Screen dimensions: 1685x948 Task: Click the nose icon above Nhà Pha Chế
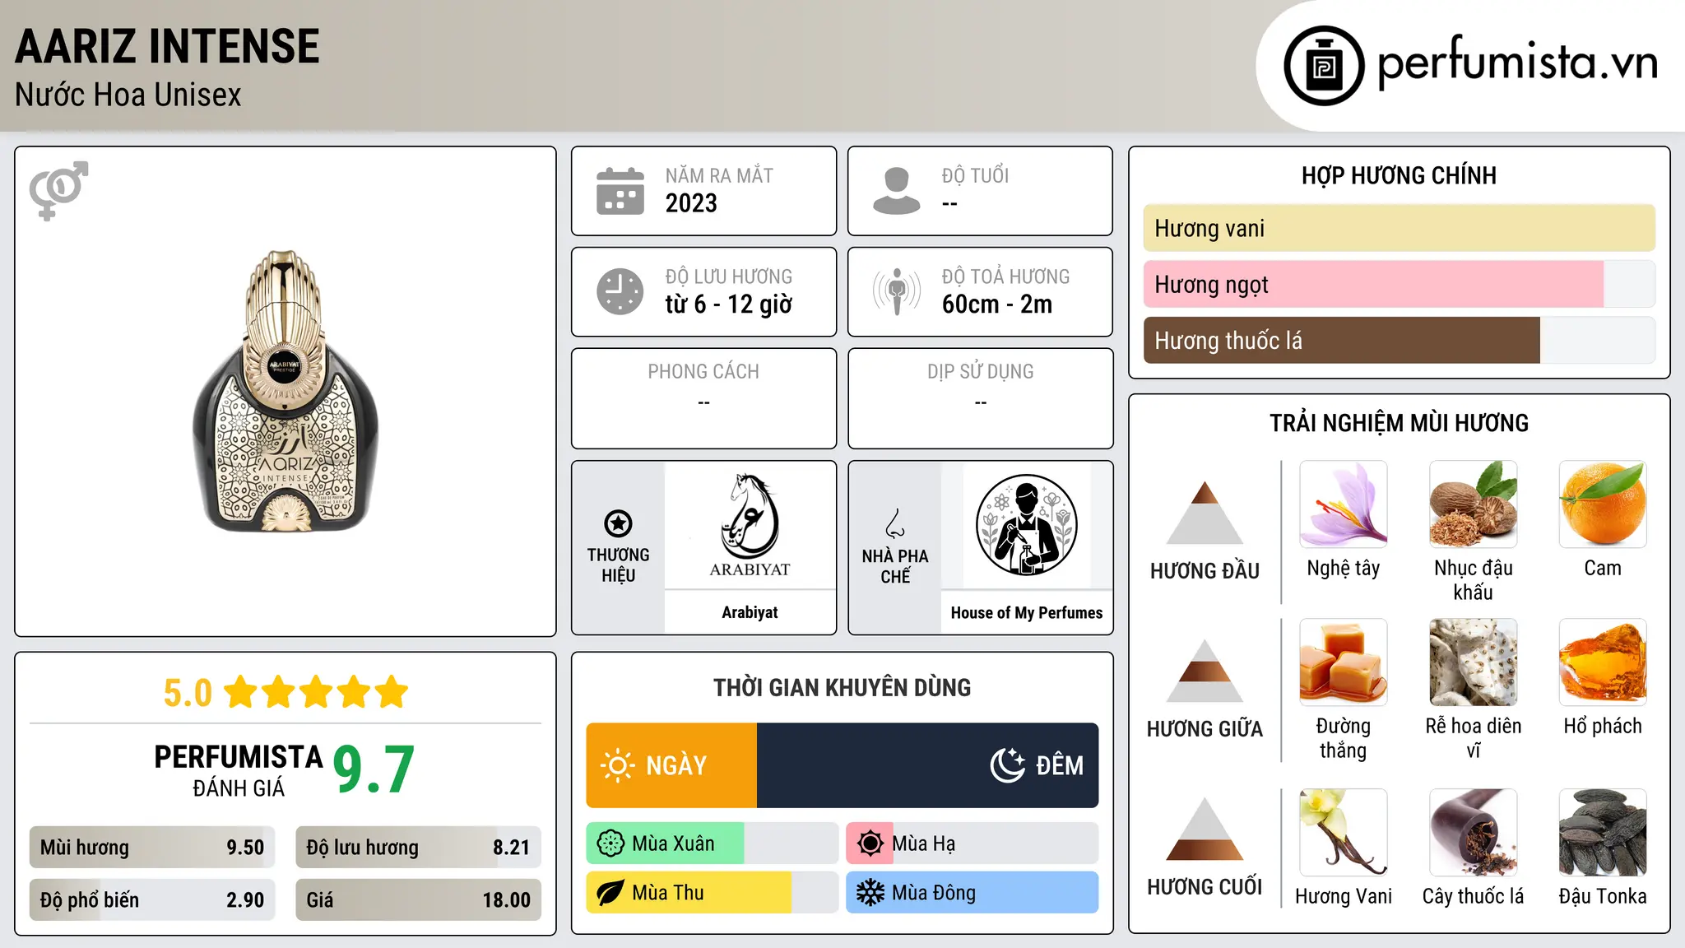coord(895,523)
